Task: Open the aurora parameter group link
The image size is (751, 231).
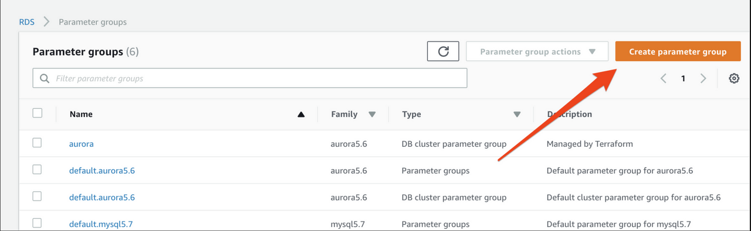Action: 82,143
